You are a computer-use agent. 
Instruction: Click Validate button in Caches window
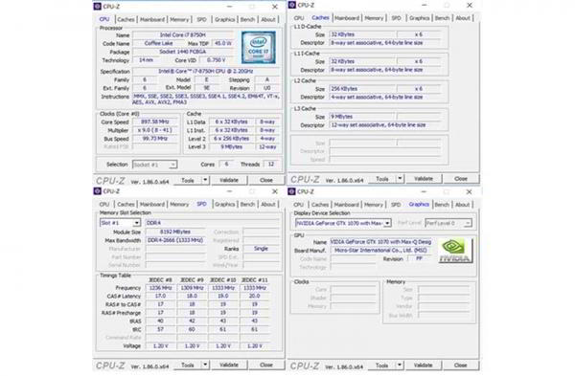(424, 179)
